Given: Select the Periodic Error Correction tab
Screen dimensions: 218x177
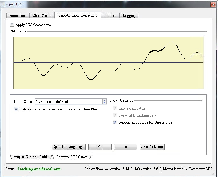Looking at the screenshot, I should coord(77,15).
